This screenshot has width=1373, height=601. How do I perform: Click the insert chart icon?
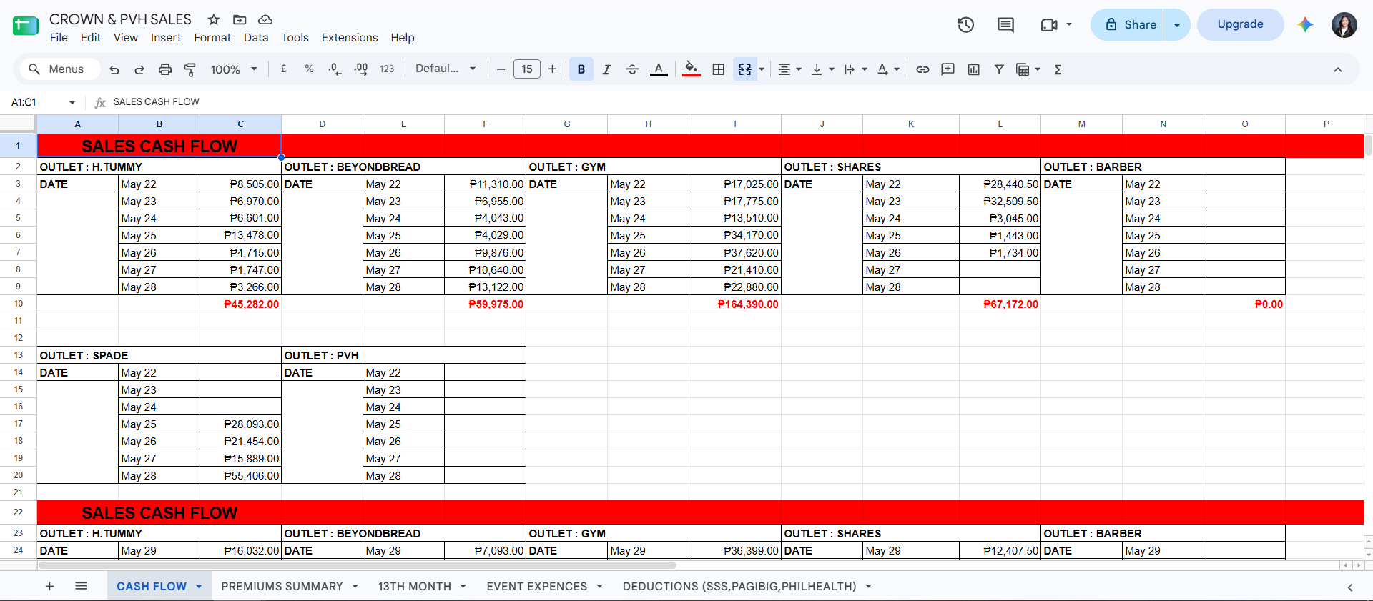pos(973,69)
